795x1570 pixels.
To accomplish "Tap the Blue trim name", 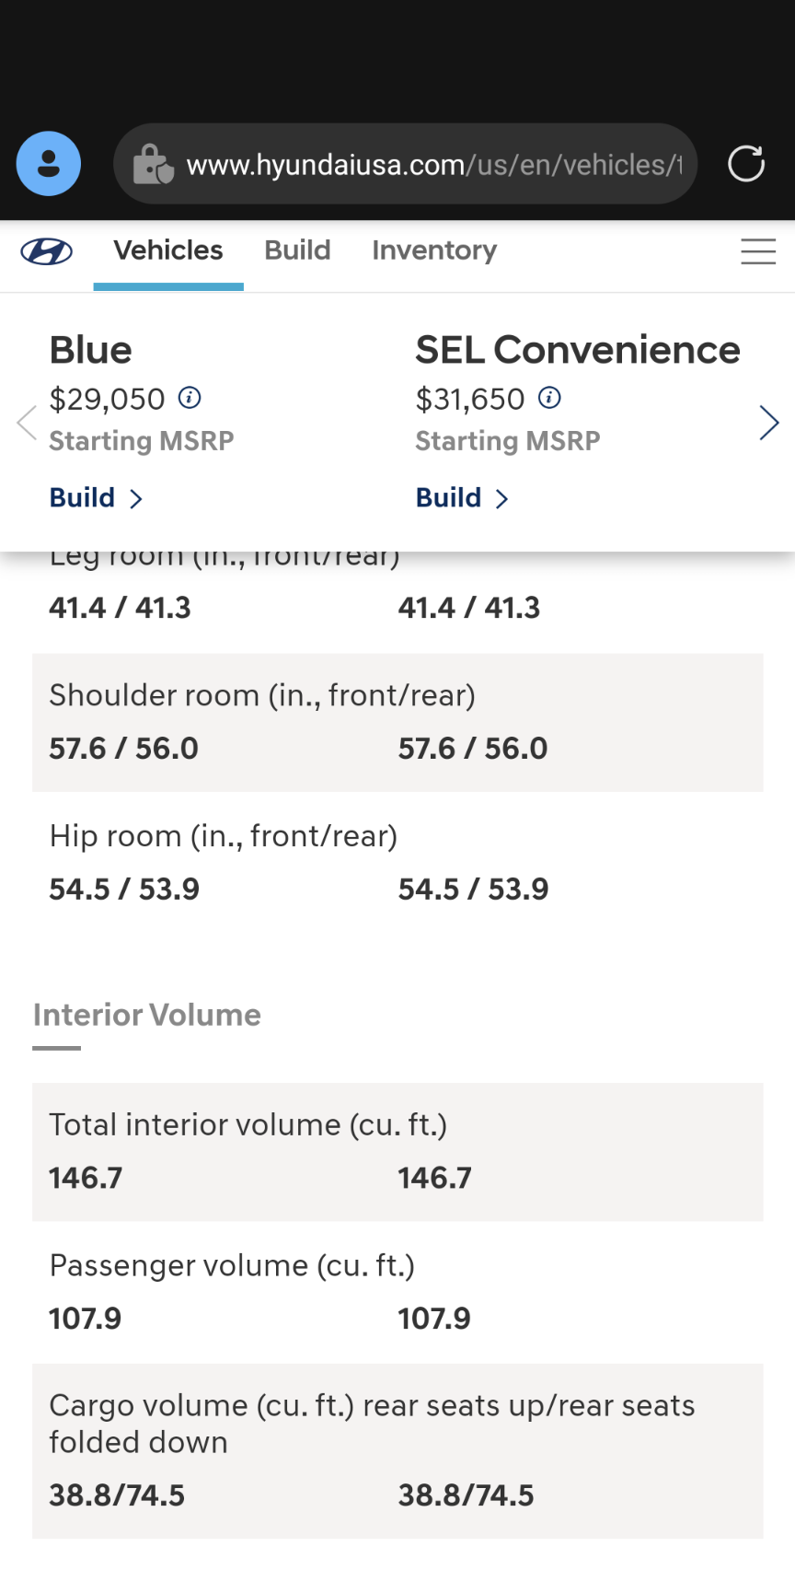I will pyautogui.click(x=91, y=351).
